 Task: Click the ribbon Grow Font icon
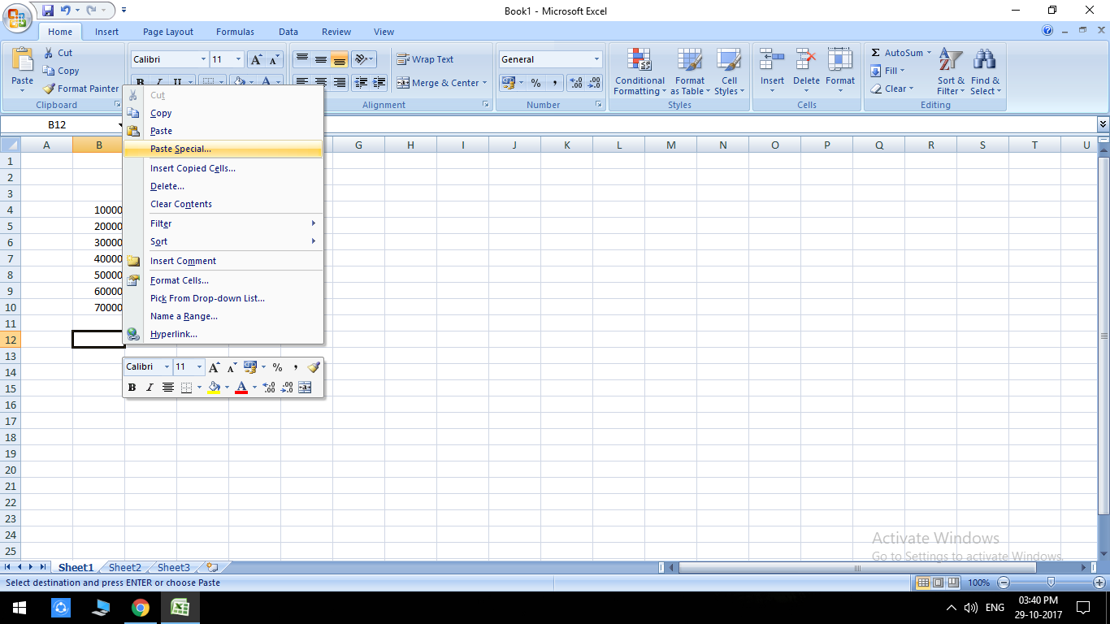coord(256,59)
